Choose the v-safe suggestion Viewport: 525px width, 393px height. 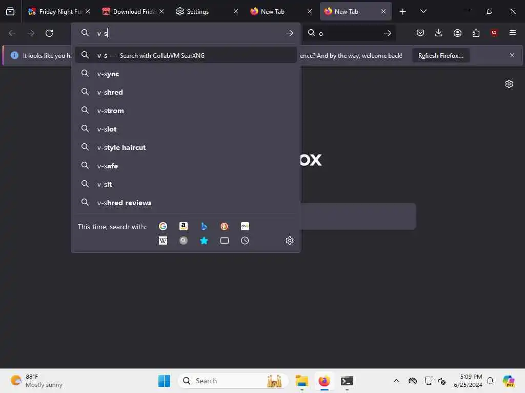pyautogui.click(x=186, y=166)
